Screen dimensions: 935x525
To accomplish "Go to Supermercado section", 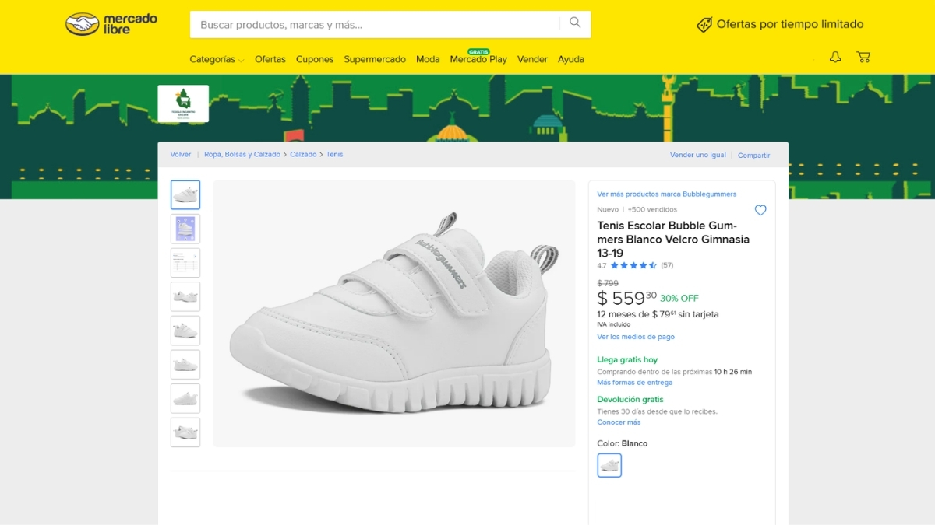I will tap(375, 59).
